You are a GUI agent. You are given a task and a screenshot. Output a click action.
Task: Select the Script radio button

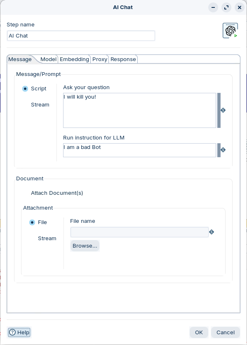[25, 89]
